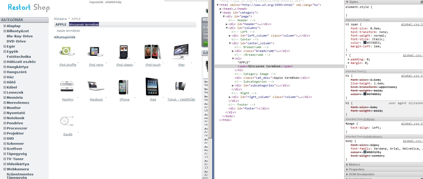The image size is (423, 179).
Task: Expand the Metrics section
Action: (347, 165)
